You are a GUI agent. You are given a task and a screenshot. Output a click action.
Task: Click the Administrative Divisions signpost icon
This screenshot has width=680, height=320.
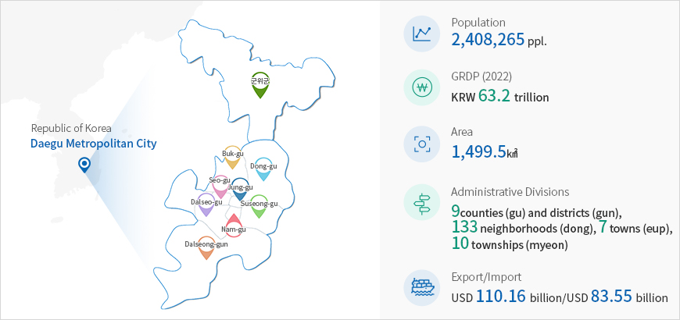point(422,202)
